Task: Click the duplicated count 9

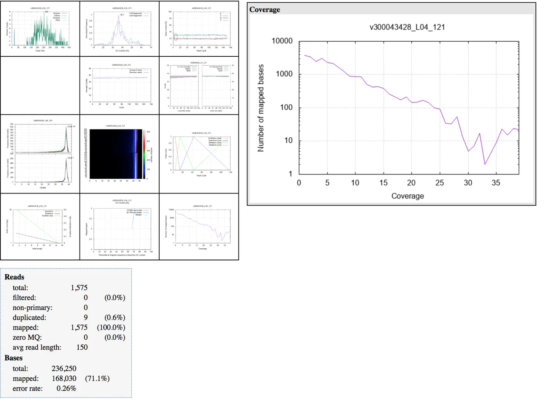Action: point(86,318)
